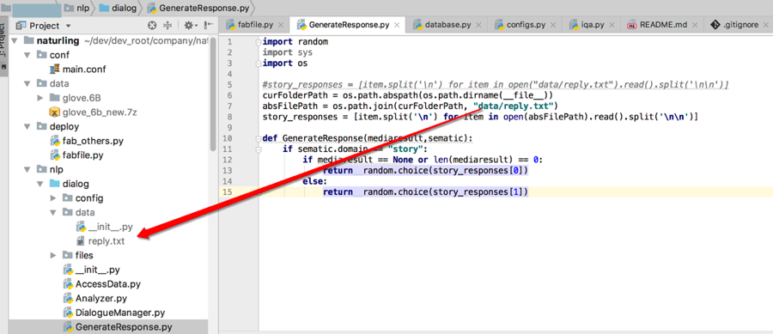
Task: Collapse the nlp folder
Action: [27, 169]
